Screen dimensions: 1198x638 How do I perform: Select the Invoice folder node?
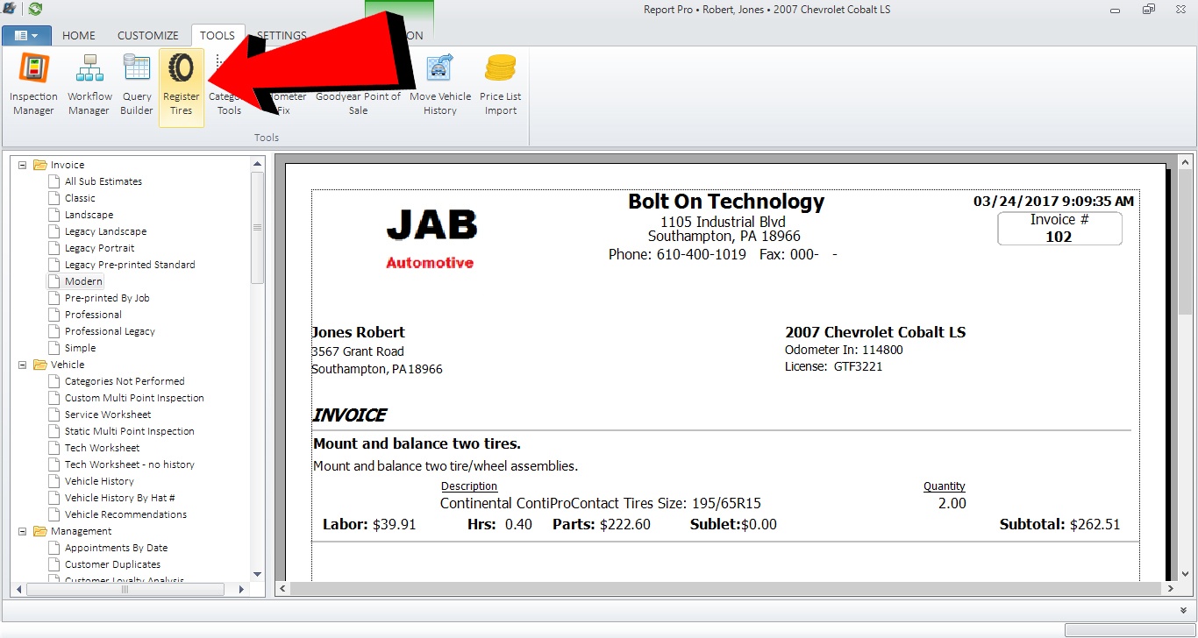[x=68, y=165]
